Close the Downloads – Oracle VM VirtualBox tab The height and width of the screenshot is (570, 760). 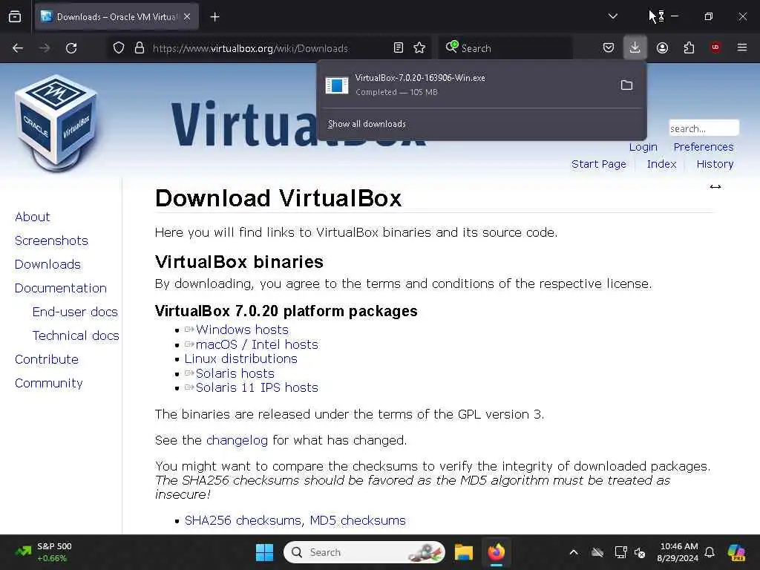[x=187, y=17]
